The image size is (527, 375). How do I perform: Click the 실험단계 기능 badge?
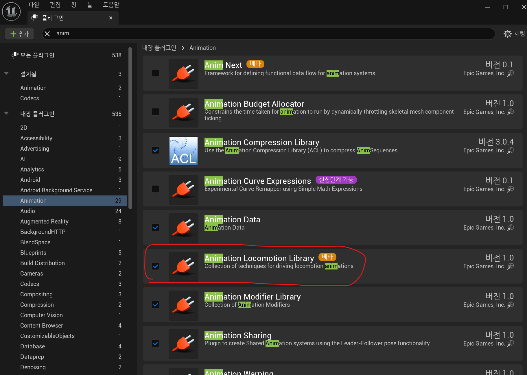tap(336, 180)
